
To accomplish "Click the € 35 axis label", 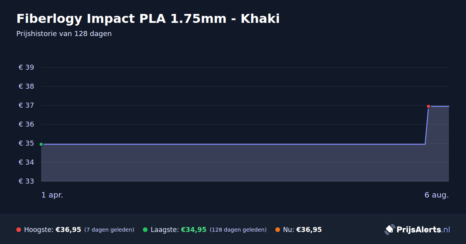I will 26,143.
